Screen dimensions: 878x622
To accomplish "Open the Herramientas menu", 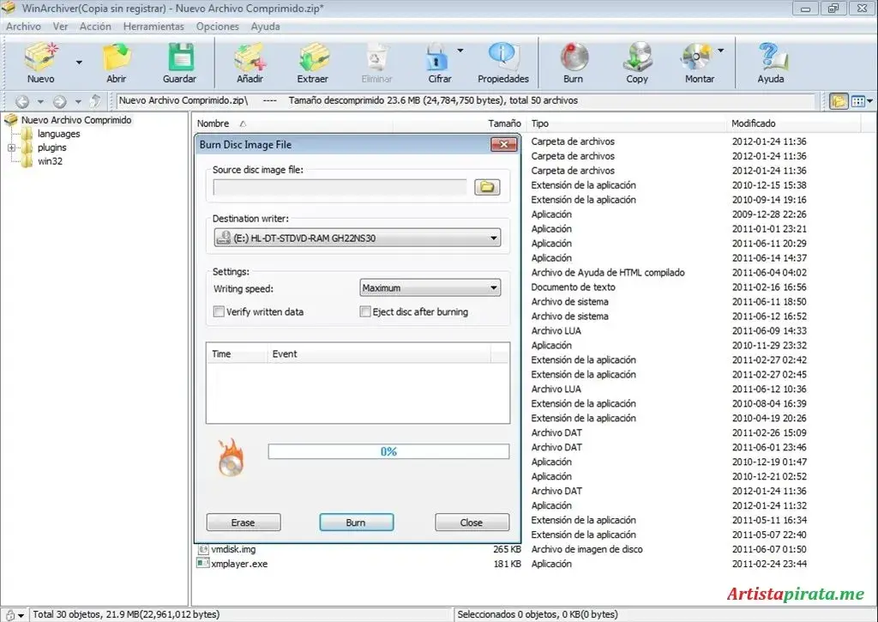I will [x=153, y=26].
